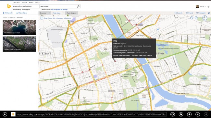Image resolution: width=211 pixels, height=118 pixels.
Task: Open SIEĆ WEB menu item
Action: pos(17,2)
